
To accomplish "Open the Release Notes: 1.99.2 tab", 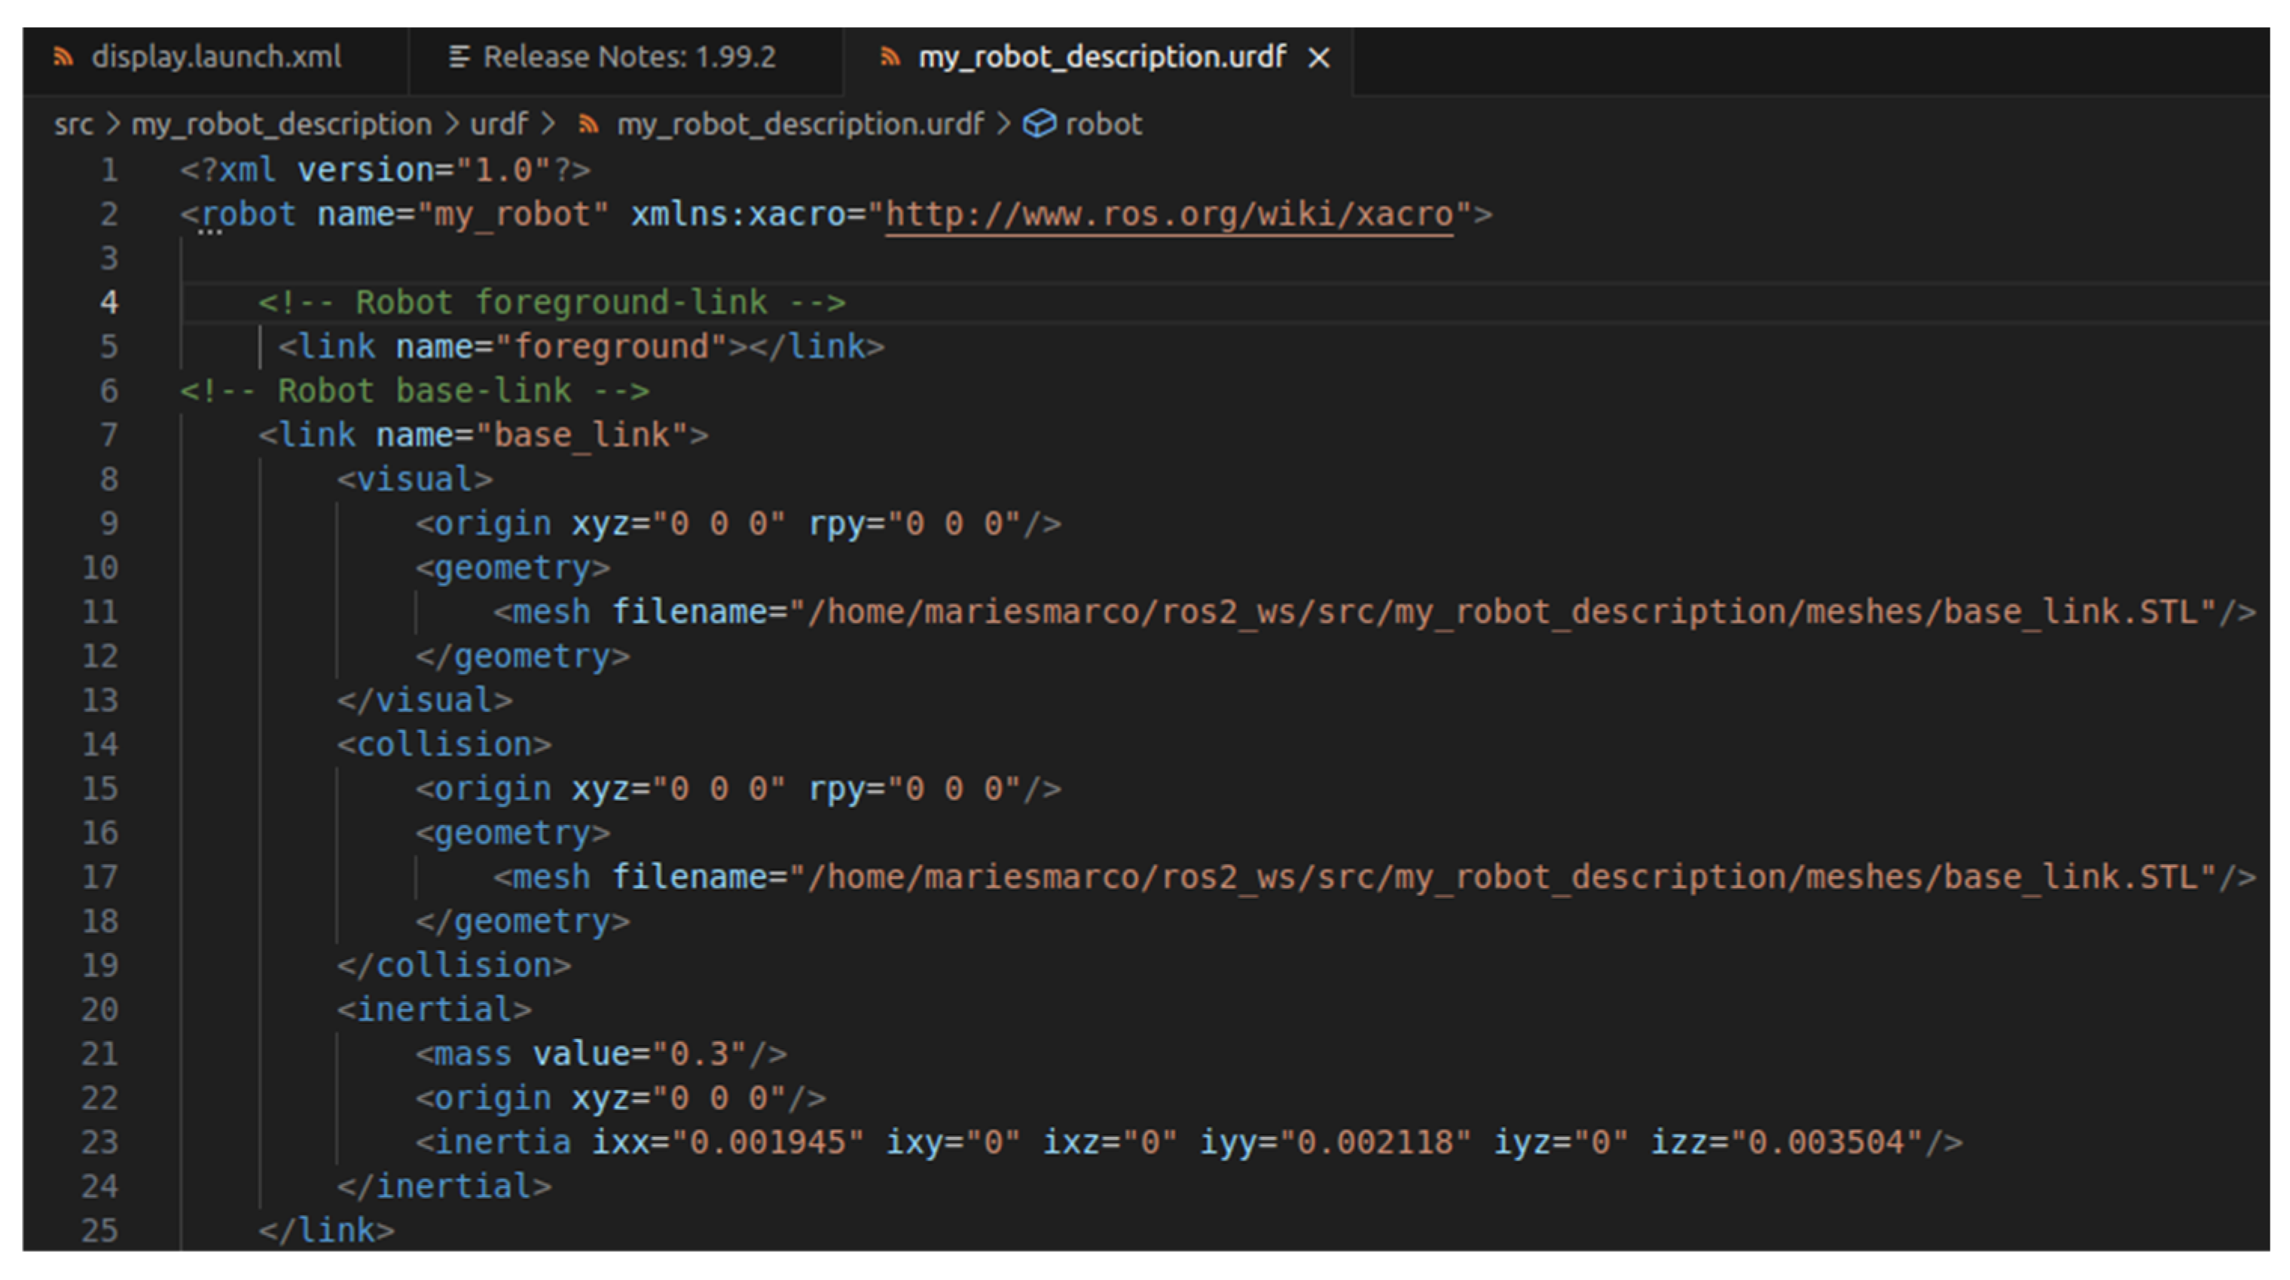I will click(628, 58).
